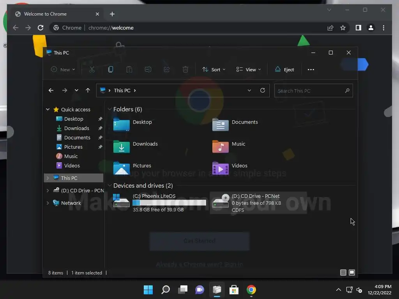Collapse the Folders (6) group
The height and width of the screenshot is (299, 399).
[x=109, y=109]
